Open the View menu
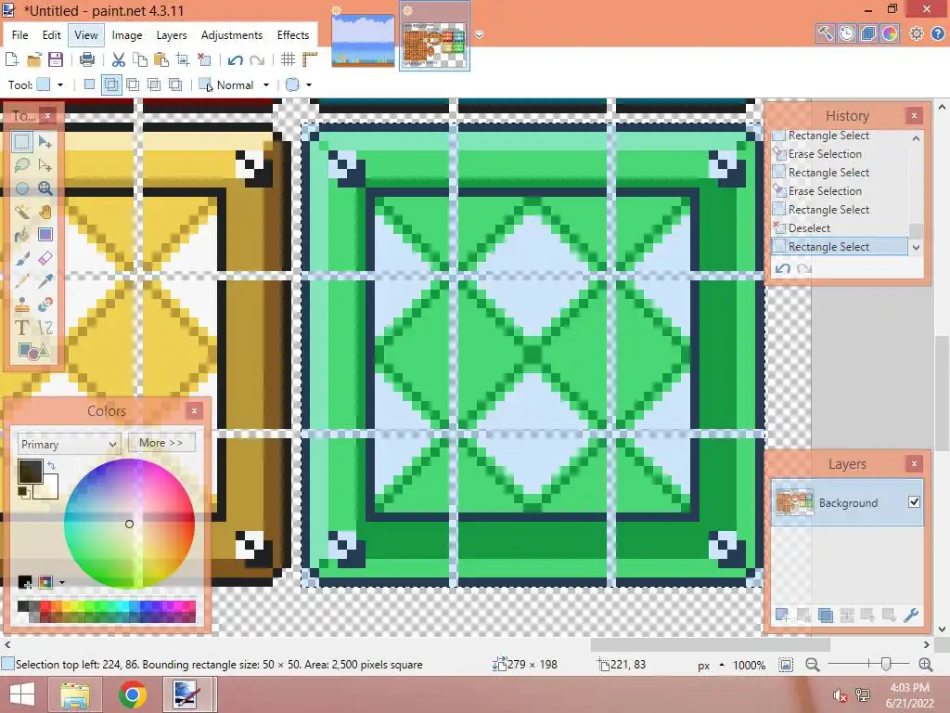Screen dimensions: 950x713 click(x=86, y=35)
